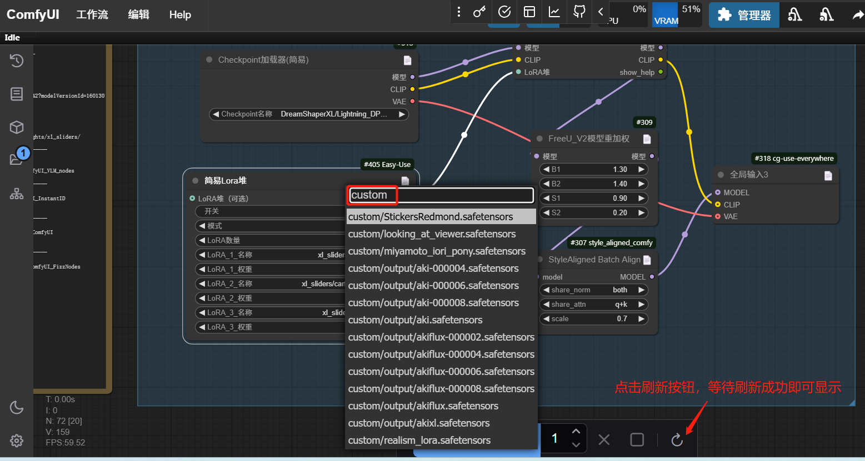
Task: Open document icon on StyleAligned Batch Align node
Action: tap(647, 260)
